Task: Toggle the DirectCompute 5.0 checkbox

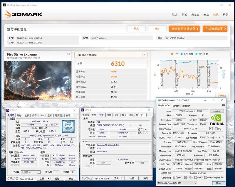Action: pyautogui.click(x=206, y=177)
